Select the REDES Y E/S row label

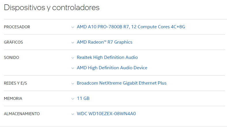coord(15,83)
